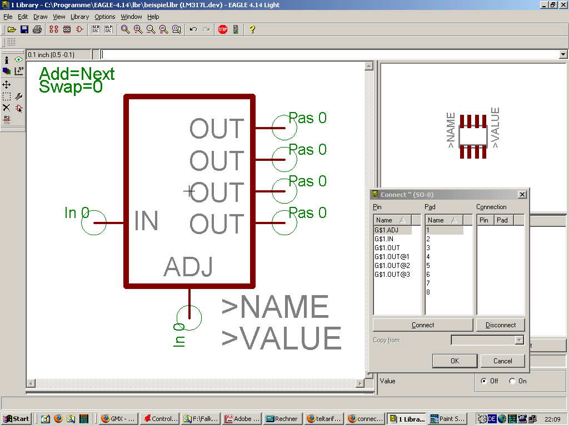Run a user program with ULP icon
Viewport: 569px width, 426px height.
tap(108, 29)
